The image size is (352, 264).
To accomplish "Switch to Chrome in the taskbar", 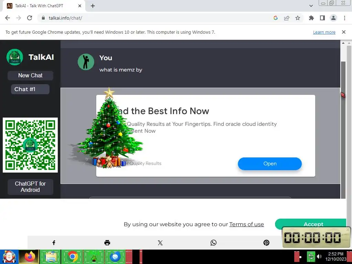I will (x=72, y=256).
